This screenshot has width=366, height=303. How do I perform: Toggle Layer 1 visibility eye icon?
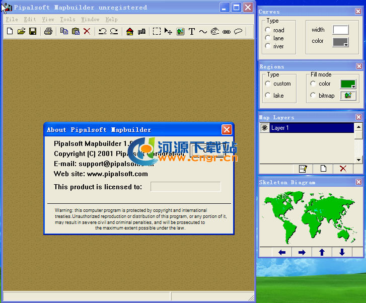(264, 128)
